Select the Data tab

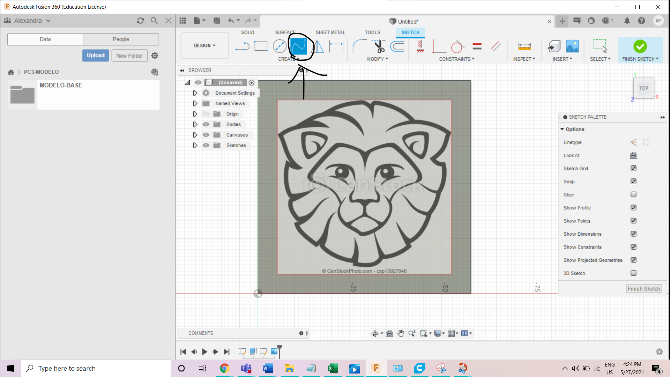(45, 39)
